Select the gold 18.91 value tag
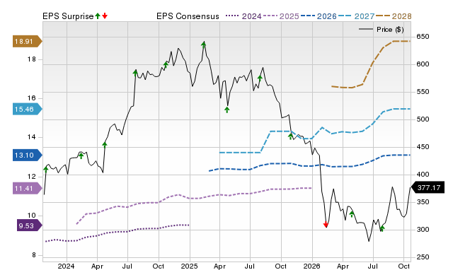Image resolution: width=453 pixels, height=270 pixels. [27, 41]
